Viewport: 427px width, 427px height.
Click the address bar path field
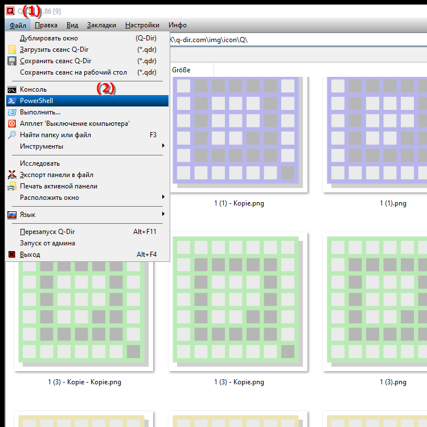point(298,40)
